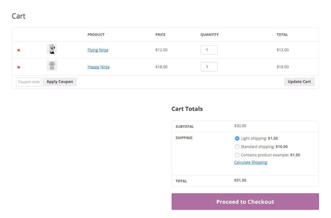Select Light shipping option

click(x=237, y=138)
